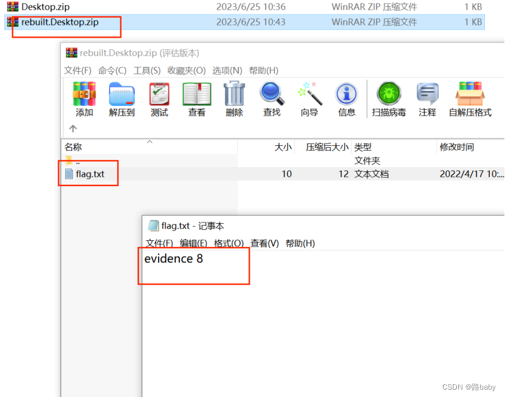Click the 测试 (Test) toolbar icon

pos(159,94)
